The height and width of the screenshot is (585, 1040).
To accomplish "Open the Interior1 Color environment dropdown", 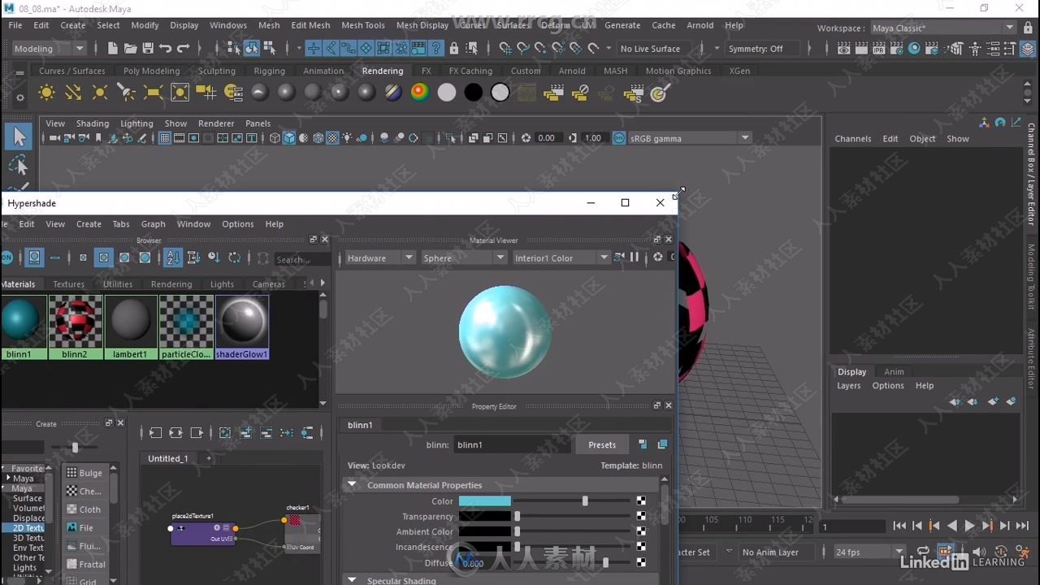I will (x=561, y=258).
